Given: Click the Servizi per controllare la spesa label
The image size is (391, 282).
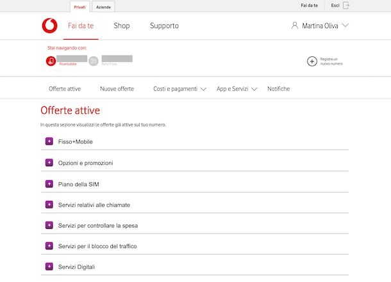Looking at the screenshot, I should 97,226.
